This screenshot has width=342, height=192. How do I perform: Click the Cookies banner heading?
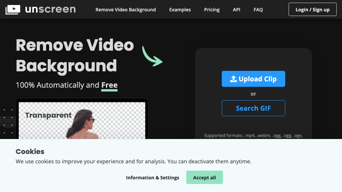click(30, 152)
